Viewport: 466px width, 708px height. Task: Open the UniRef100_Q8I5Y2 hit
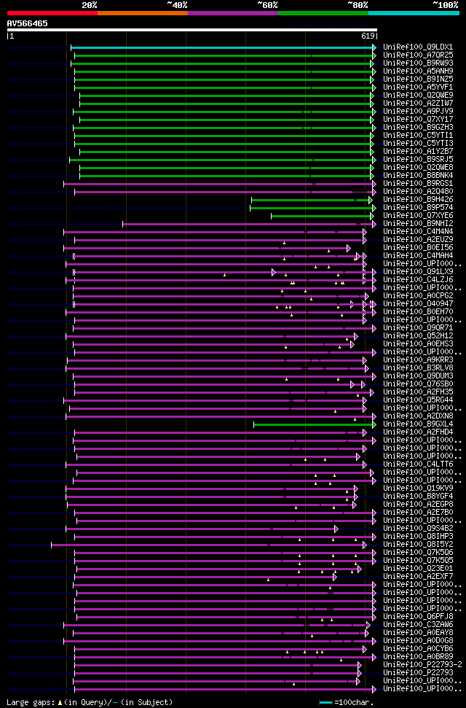(x=418, y=545)
